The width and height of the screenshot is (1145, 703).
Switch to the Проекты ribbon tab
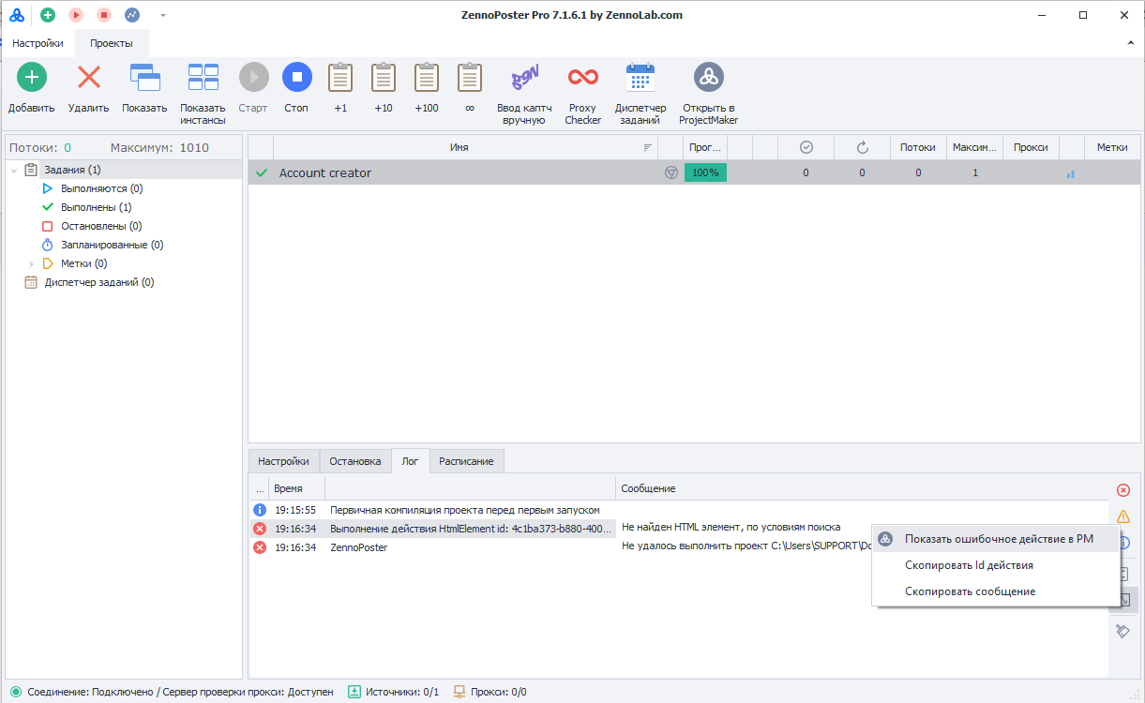click(x=112, y=43)
